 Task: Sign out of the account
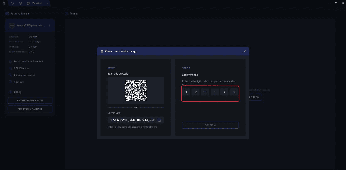16,82
